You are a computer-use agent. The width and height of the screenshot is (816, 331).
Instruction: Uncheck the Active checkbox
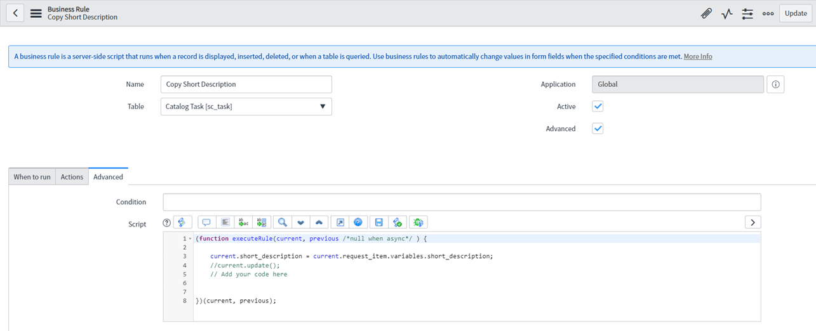[x=598, y=107]
